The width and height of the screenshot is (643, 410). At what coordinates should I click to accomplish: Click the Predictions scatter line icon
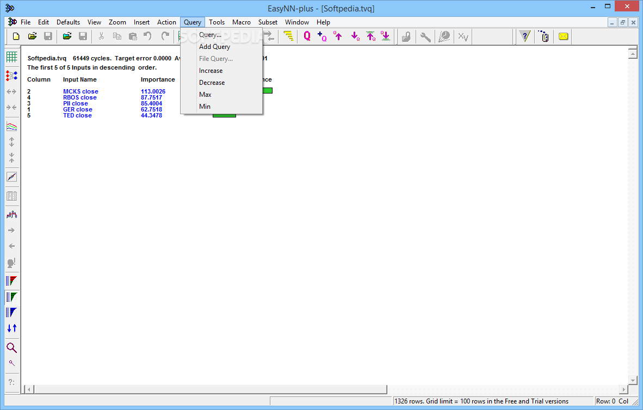coord(12,177)
